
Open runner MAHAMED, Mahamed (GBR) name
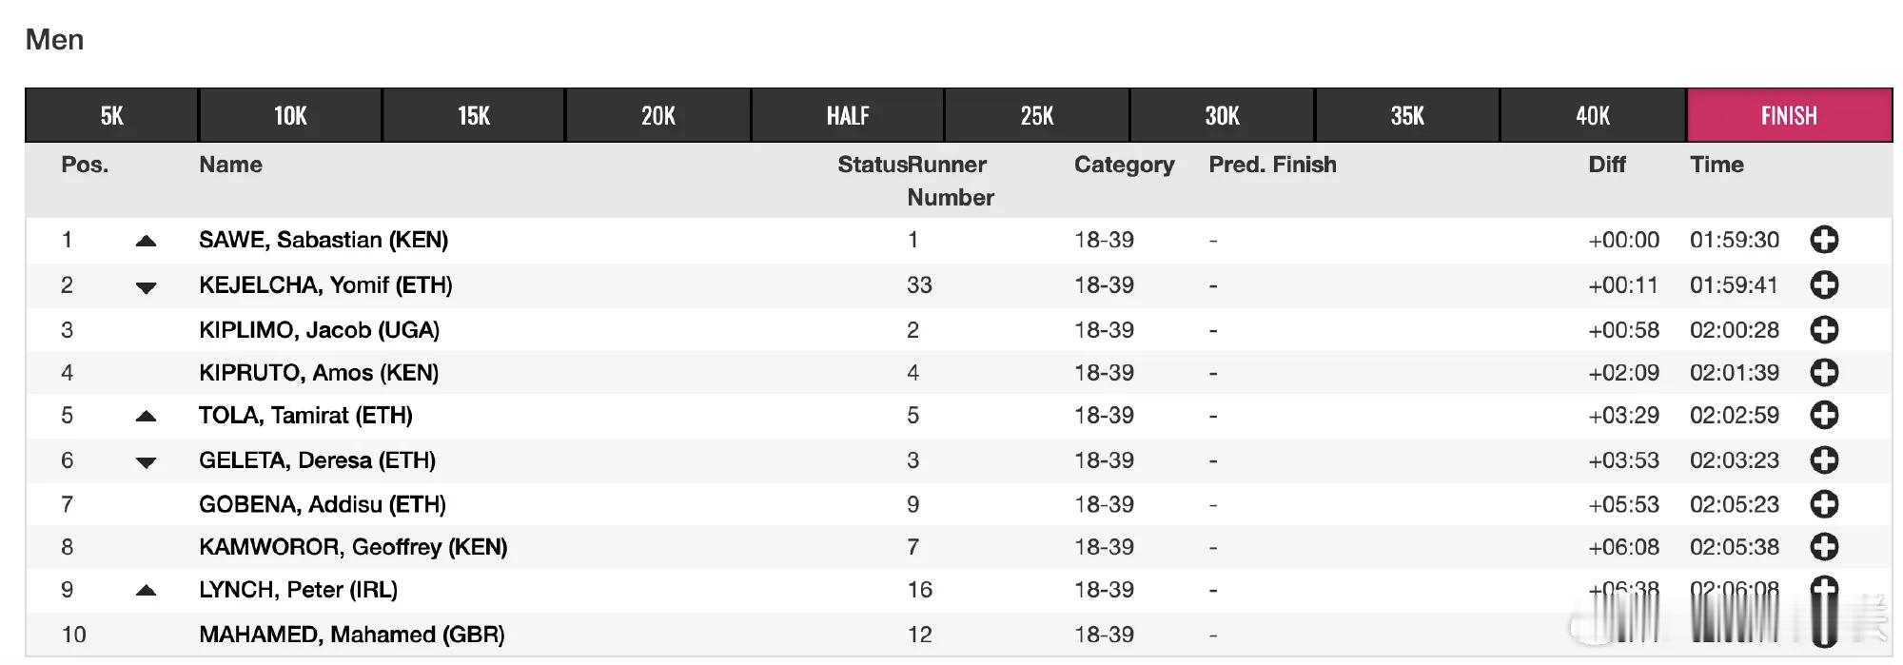(x=352, y=635)
